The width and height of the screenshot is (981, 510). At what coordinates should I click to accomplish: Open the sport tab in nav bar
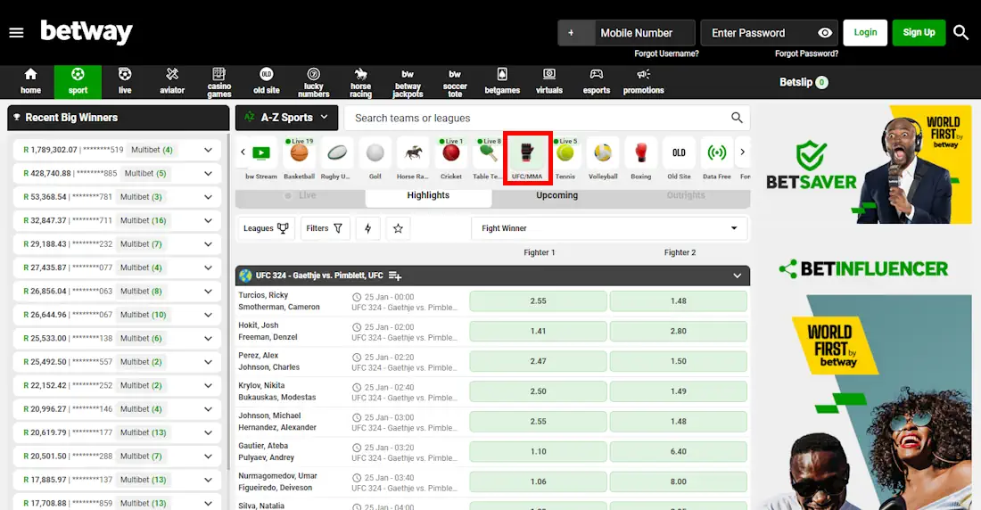(x=78, y=82)
